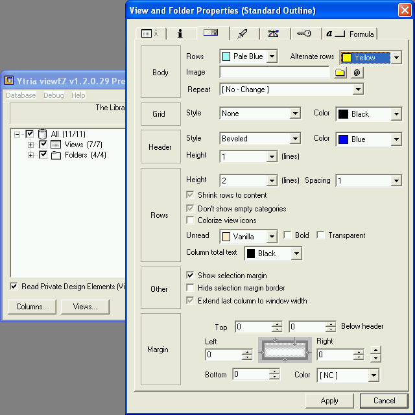The width and height of the screenshot is (415, 415).
Task: Open the Rows color Pale Blue dropdown
Action: click(x=272, y=56)
